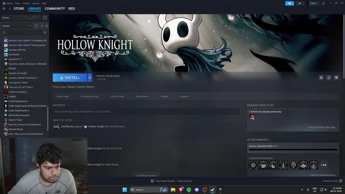Image resolution: width=345 pixels, height=194 pixels.
Task: Open the first locked achievement icon
Action: pos(253,165)
